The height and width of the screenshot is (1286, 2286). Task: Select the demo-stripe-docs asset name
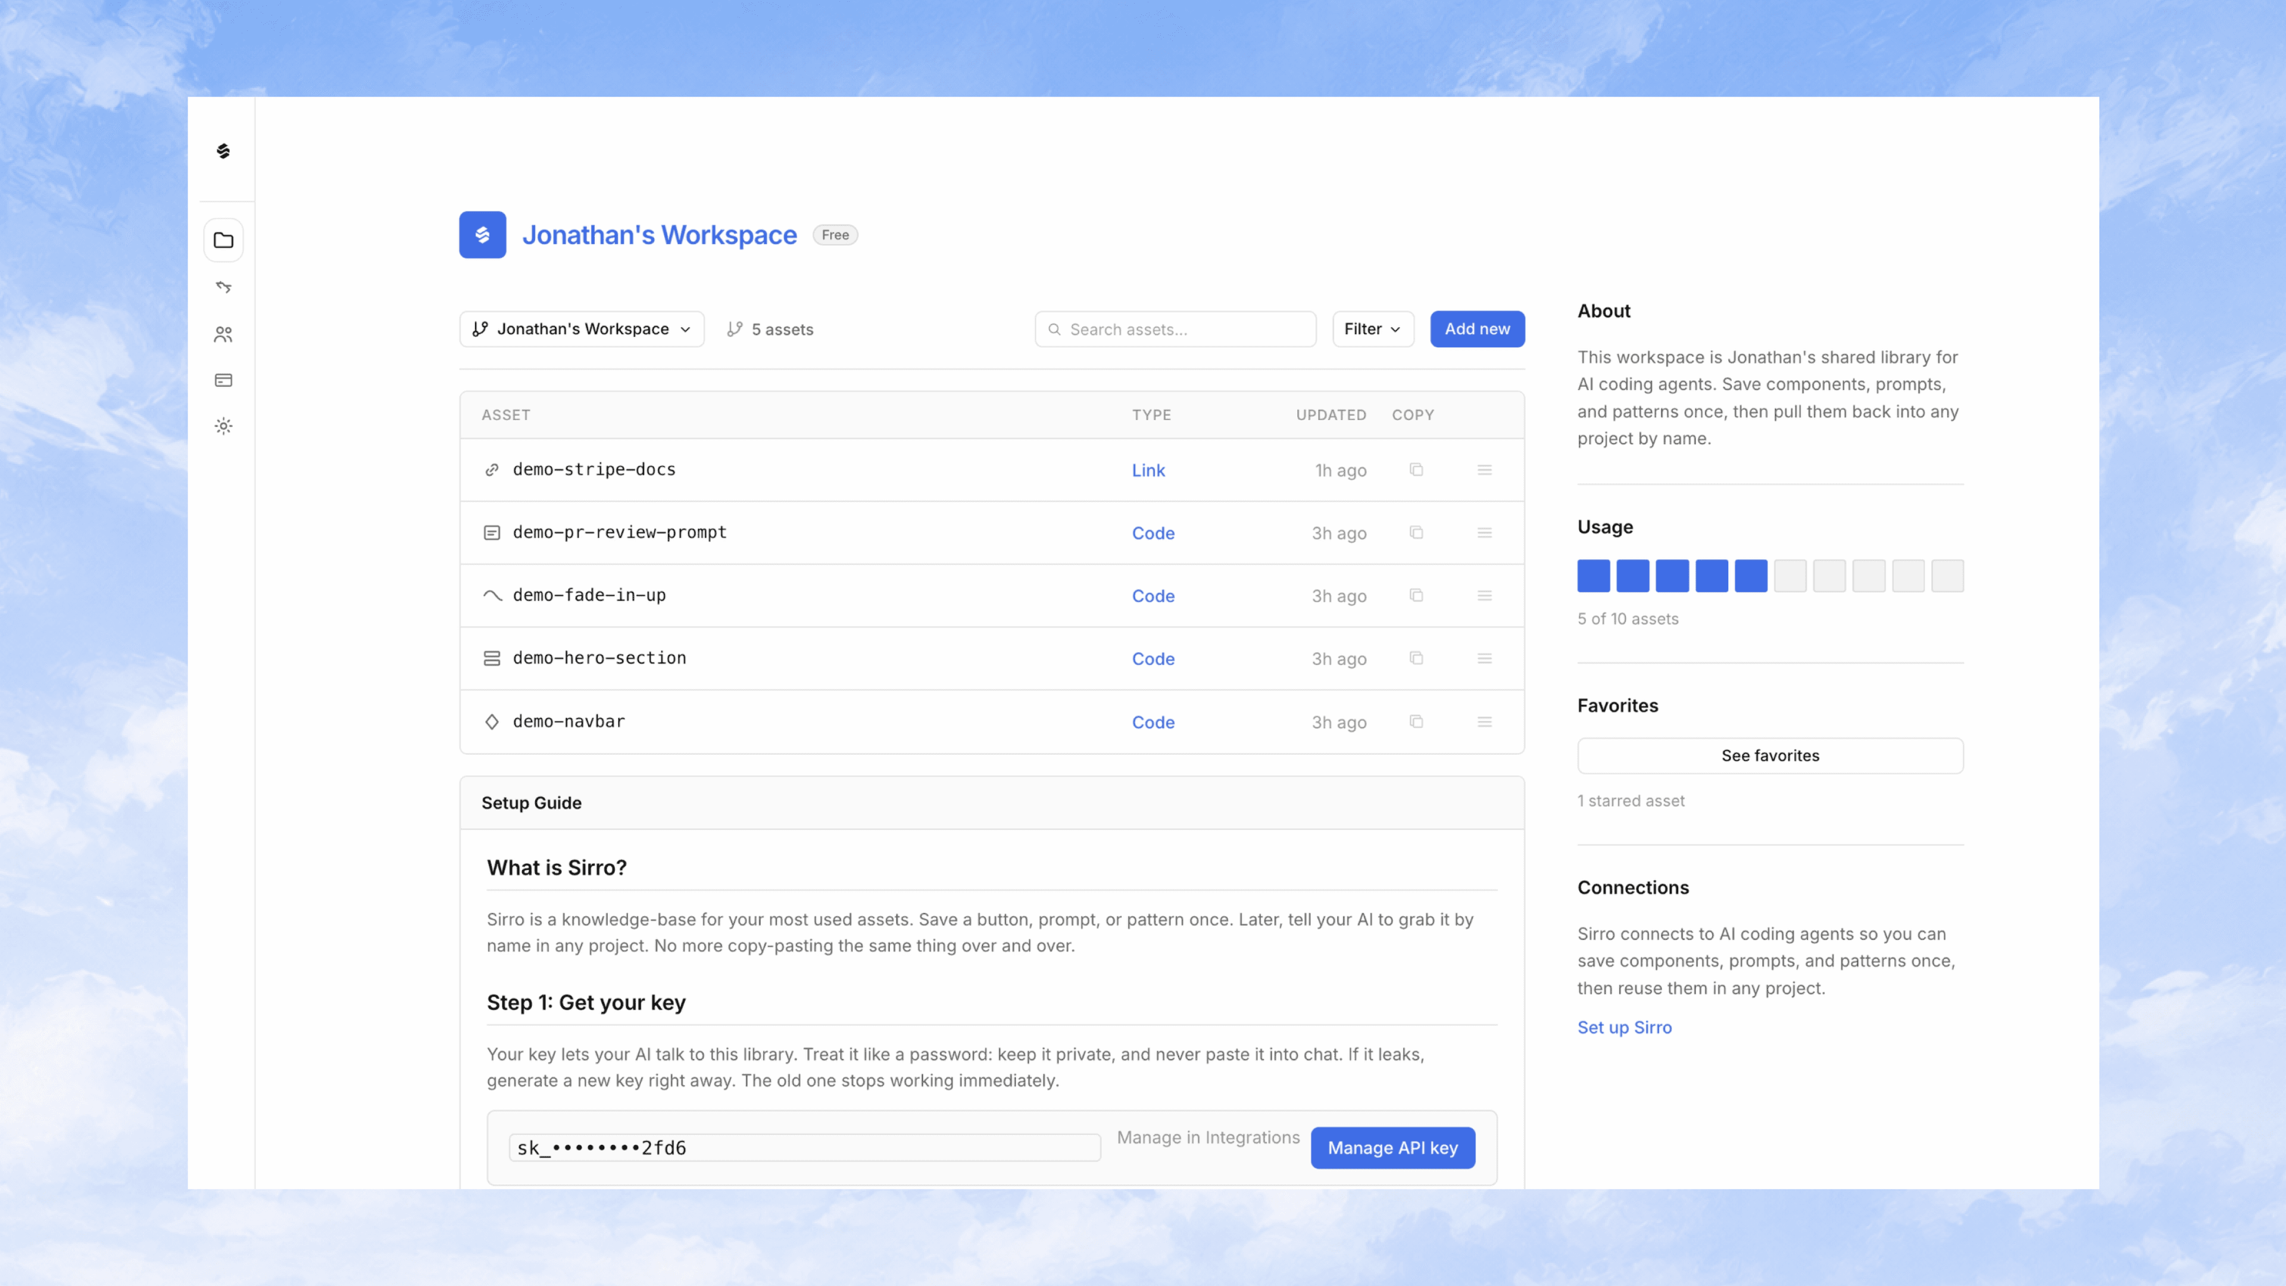[595, 470]
